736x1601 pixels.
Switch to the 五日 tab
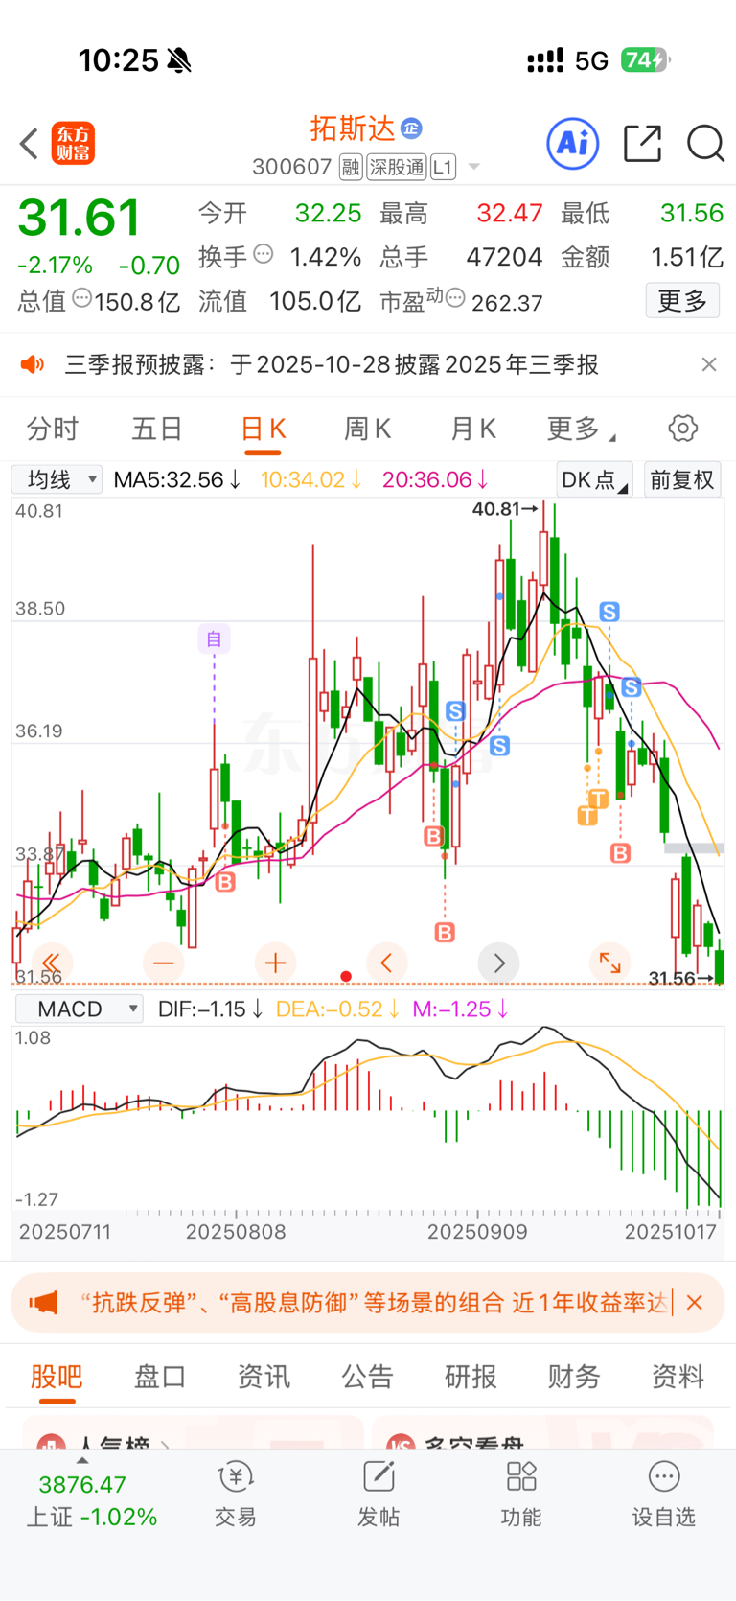click(157, 429)
